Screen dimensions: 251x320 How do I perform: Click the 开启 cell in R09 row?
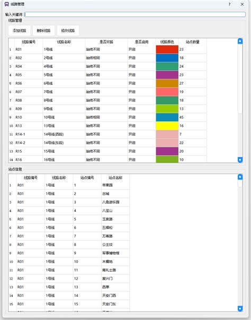click(142, 109)
